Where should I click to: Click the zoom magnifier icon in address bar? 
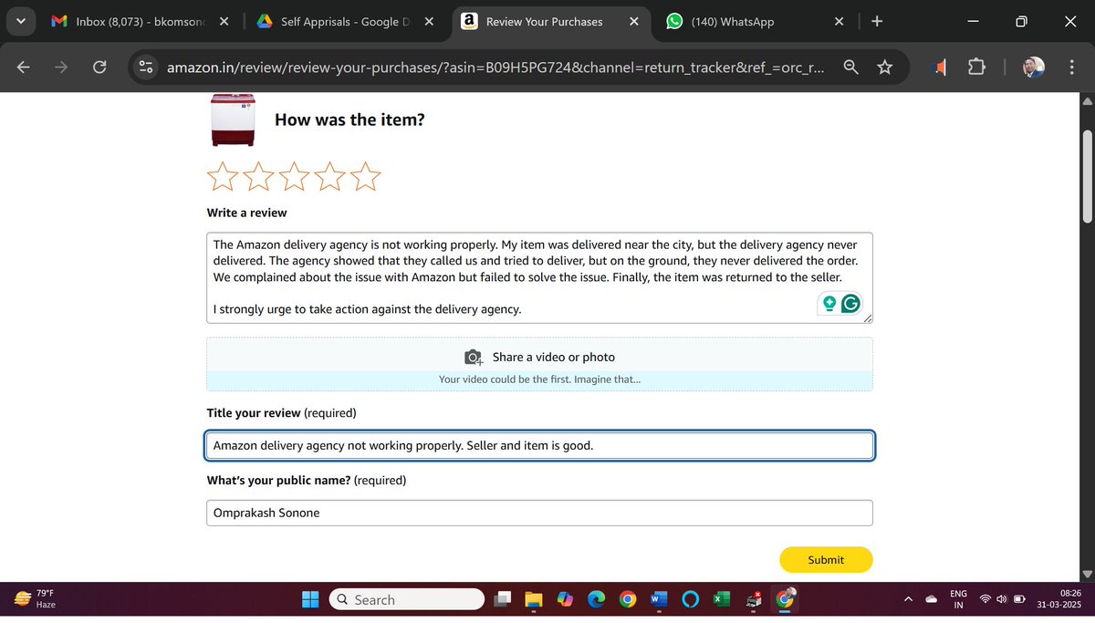click(x=850, y=67)
